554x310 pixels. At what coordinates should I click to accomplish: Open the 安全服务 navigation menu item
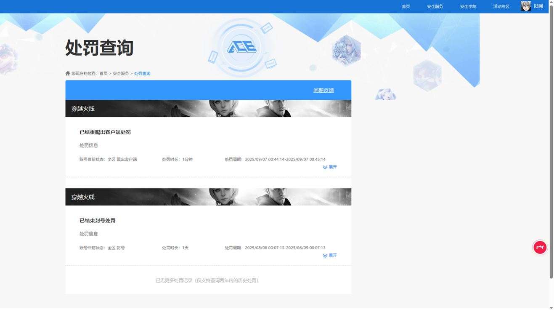[x=435, y=7]
